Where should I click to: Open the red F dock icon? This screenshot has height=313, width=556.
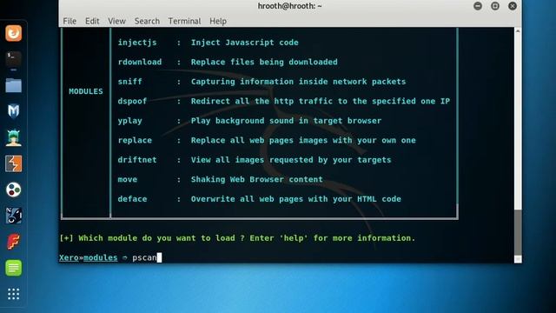click(x=14, y=242)
